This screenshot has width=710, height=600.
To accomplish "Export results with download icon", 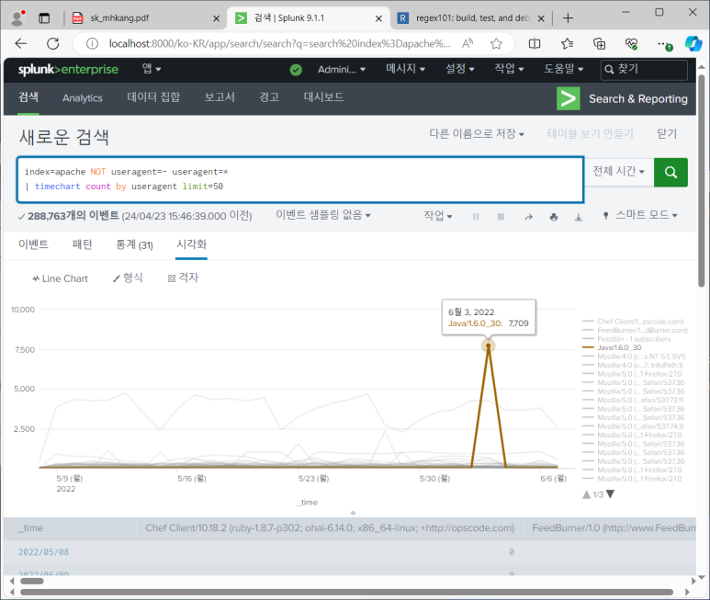I will coord(579,217).
